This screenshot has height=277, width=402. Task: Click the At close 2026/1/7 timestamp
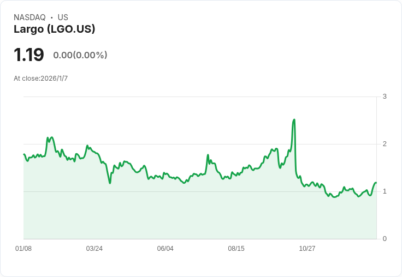(x=41, y=79)
